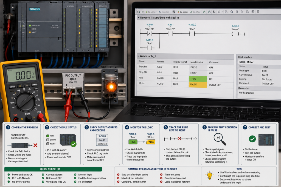Click the Name column header
281x187 pixels.
tap(142, 61)
